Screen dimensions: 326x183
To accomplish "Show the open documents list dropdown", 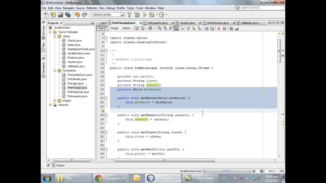I will 278,23.
